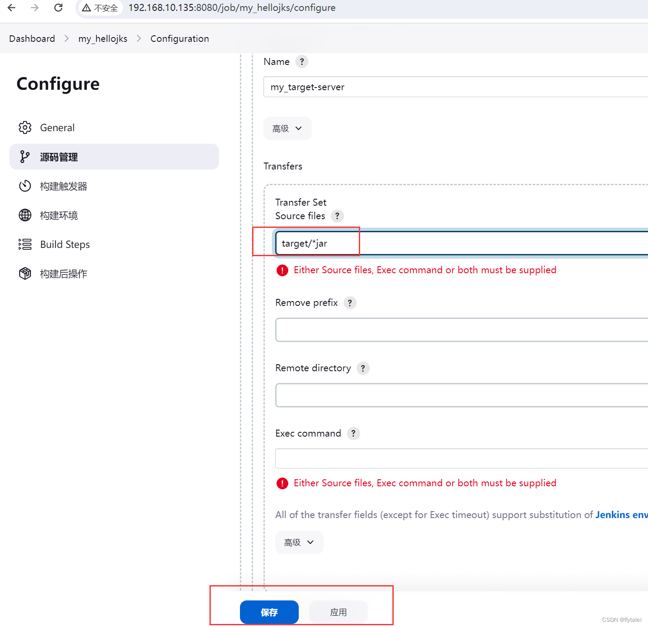The image size is (648, 627).
Task: Focus the Exec command text area
Action: point(462,458)
